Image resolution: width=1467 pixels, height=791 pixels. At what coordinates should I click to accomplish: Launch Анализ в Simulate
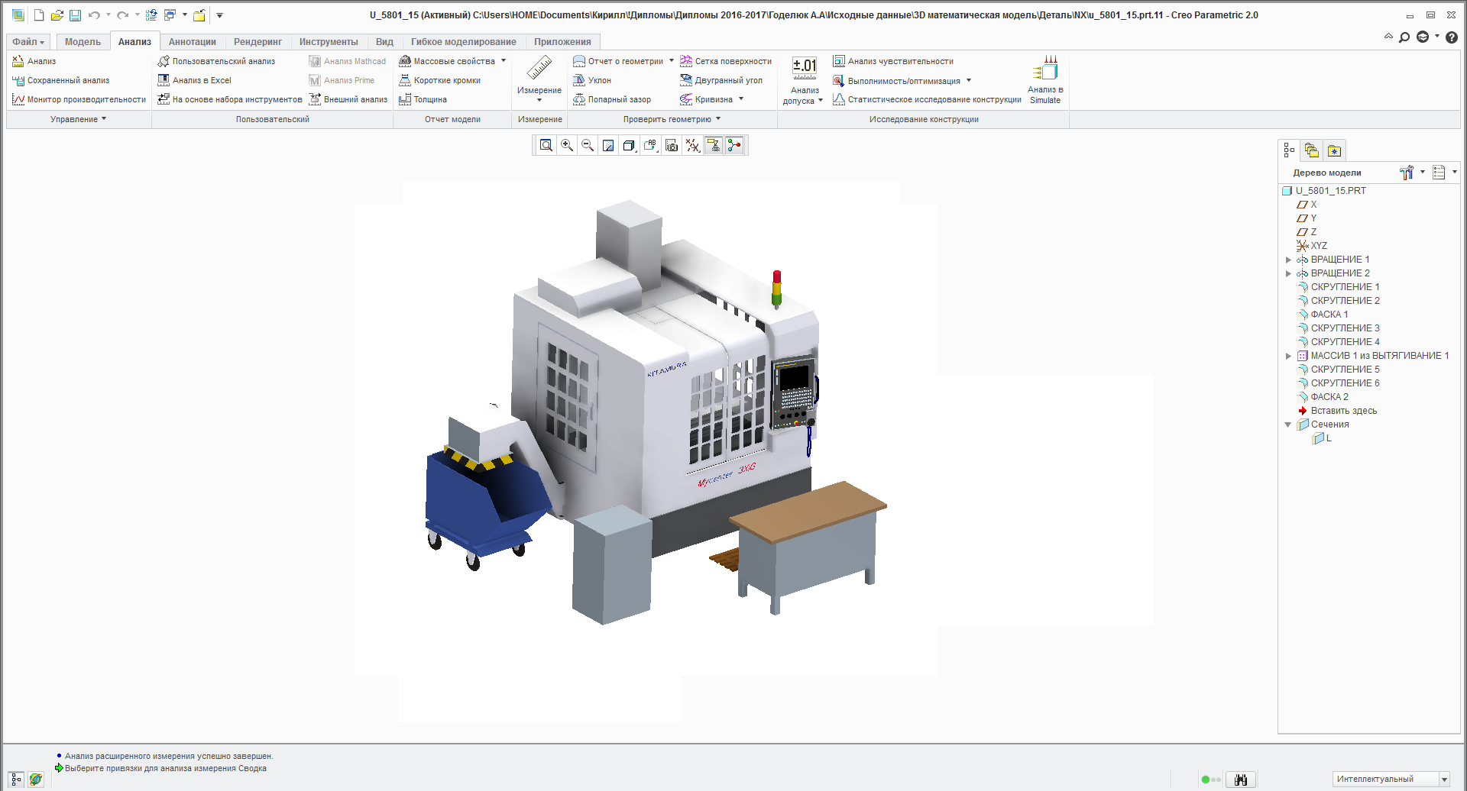(1045, 80)
